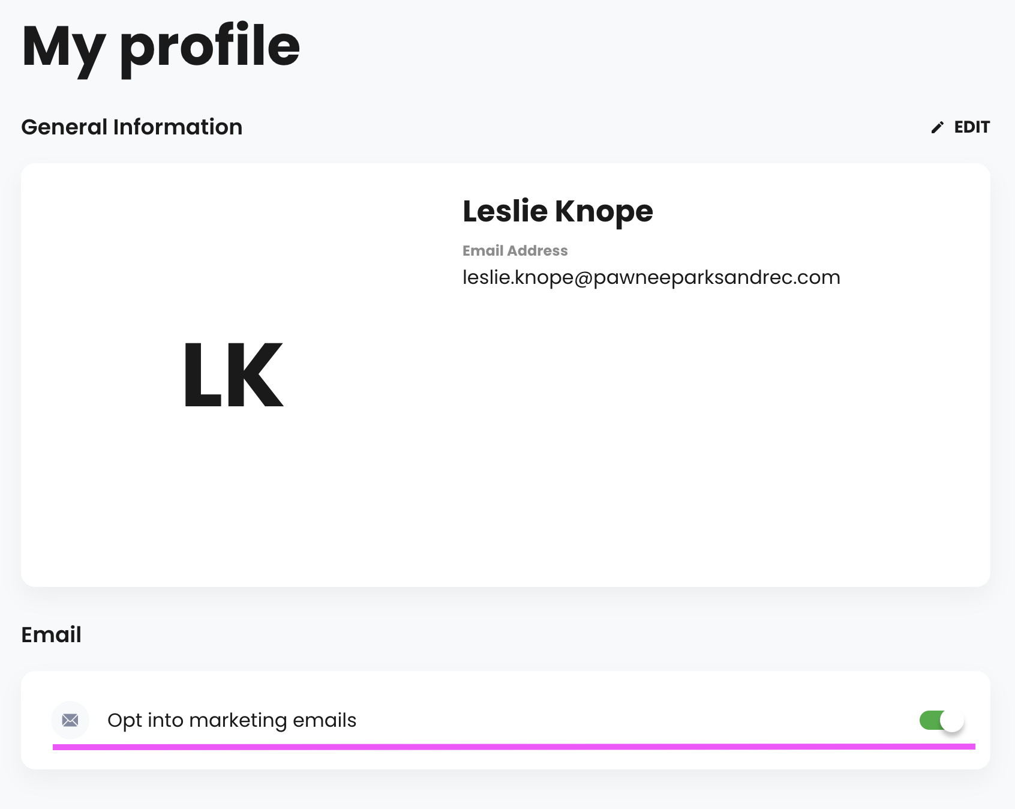The image size is (1015, 809).
Task: Toggle off the marketing emails switch
Action: (x=941, y=720)
